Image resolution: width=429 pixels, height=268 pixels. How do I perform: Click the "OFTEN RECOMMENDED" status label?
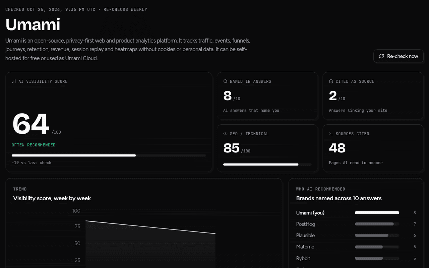click(x=34, y=145)
